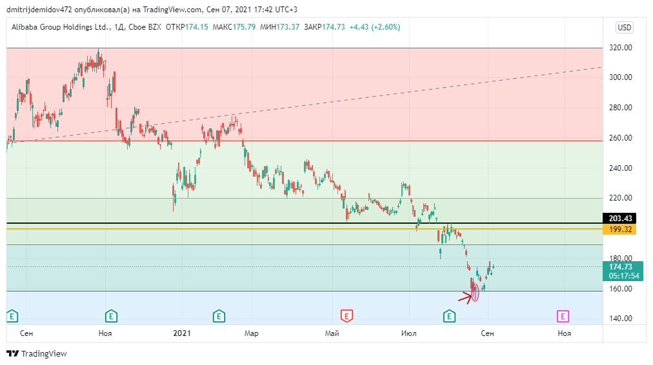Click the dmitrijdemidov472 author name
This screenshot has height=365, width=653.
[x=39, y=9]
